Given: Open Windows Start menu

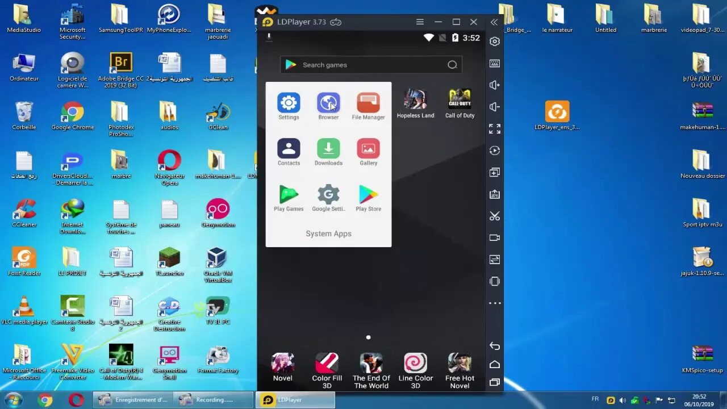Looking at the screenshot, I should click(x=12, y=400).
